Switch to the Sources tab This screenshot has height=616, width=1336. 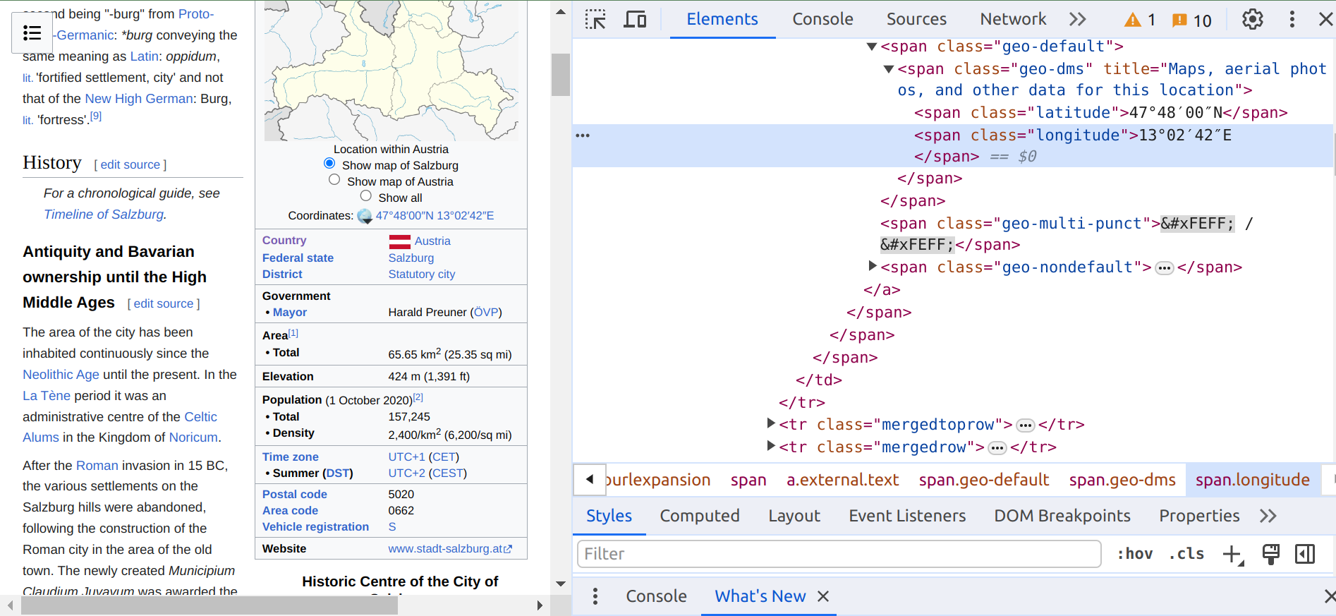pos(916,19)
